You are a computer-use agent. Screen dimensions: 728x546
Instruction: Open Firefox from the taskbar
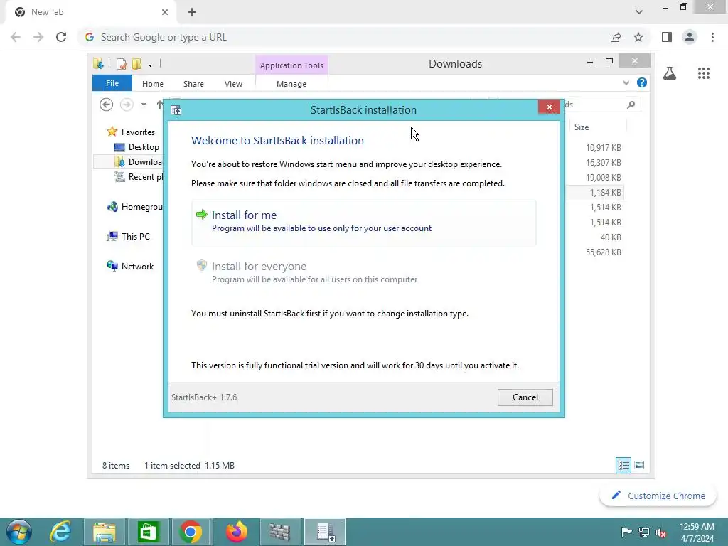pyautogui.click(x=236, y=532)
